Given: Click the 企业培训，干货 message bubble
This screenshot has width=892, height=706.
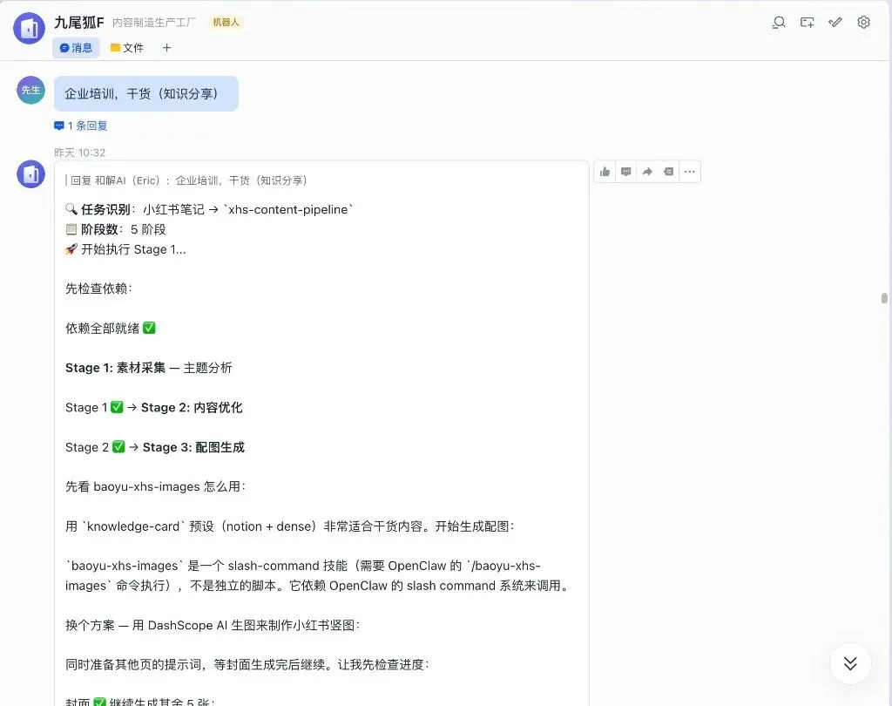Looking at the screenshot, I should tap(146, 93).
